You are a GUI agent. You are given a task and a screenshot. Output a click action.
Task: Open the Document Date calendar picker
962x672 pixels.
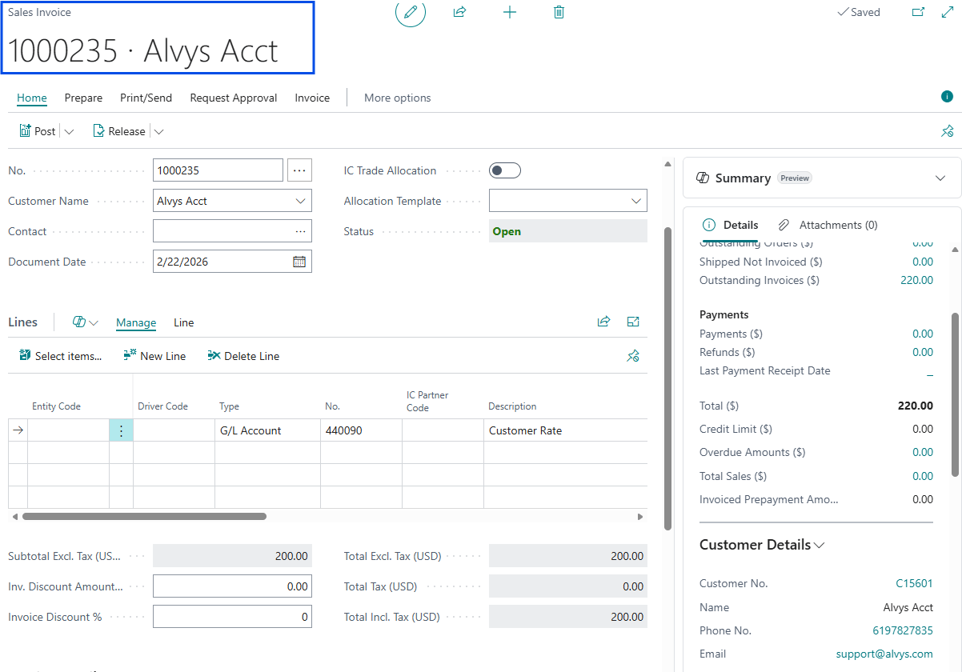299,262
